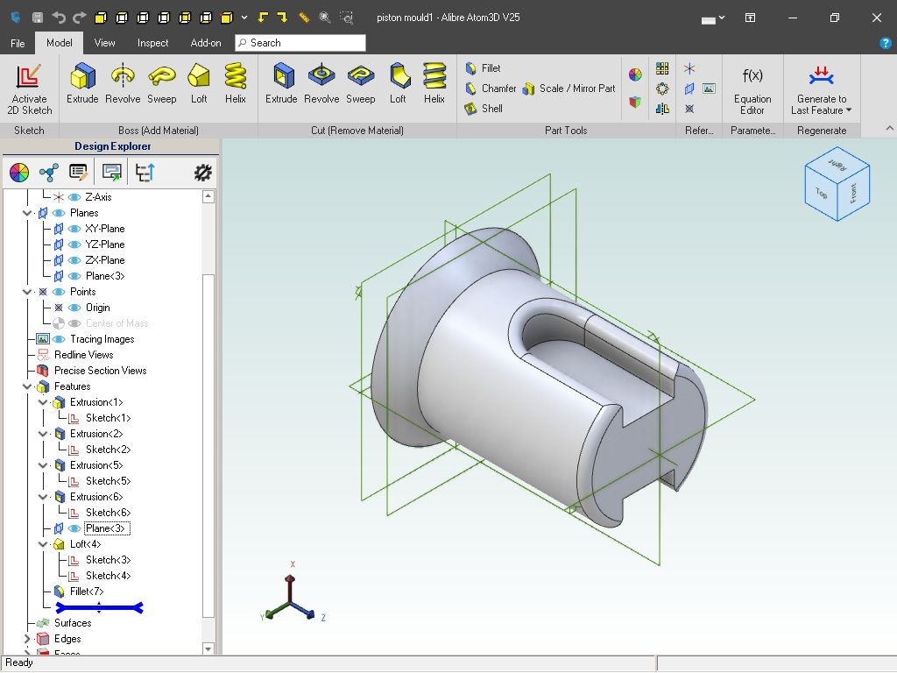Viewport: 897px width, 673px height.
Task: Collapse the Planes tree node
Action: [x=27, y=213]
